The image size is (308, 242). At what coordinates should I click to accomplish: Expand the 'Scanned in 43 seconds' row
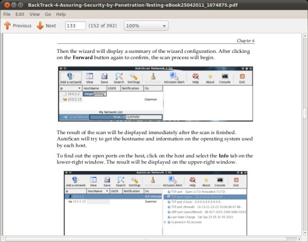(x=165, y=222)
